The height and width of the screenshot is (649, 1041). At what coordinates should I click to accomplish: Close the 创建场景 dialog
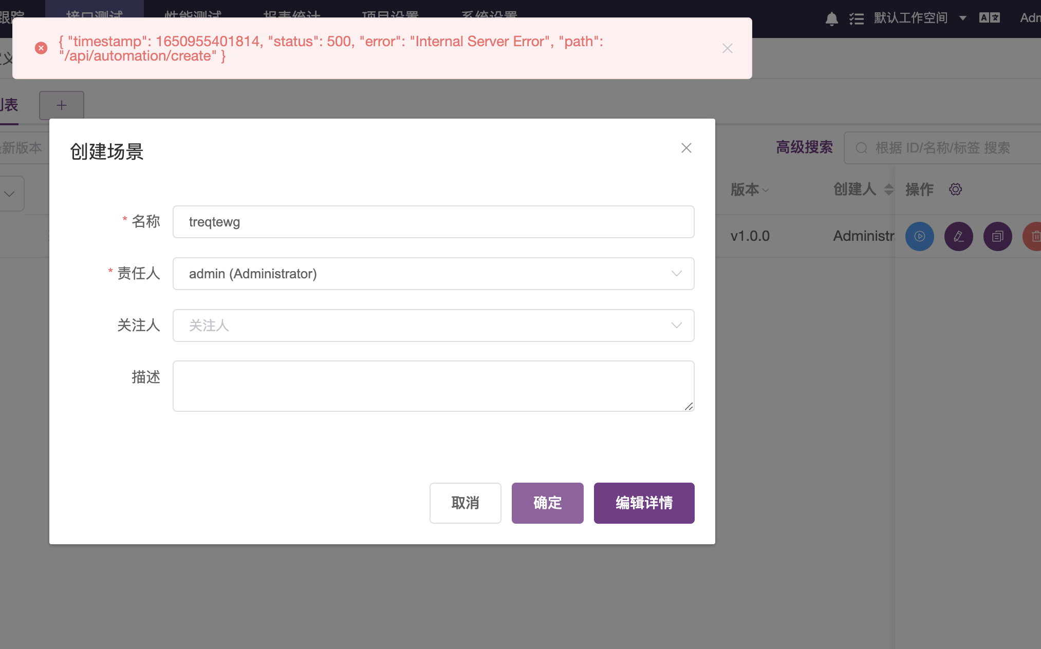point(686,148)
